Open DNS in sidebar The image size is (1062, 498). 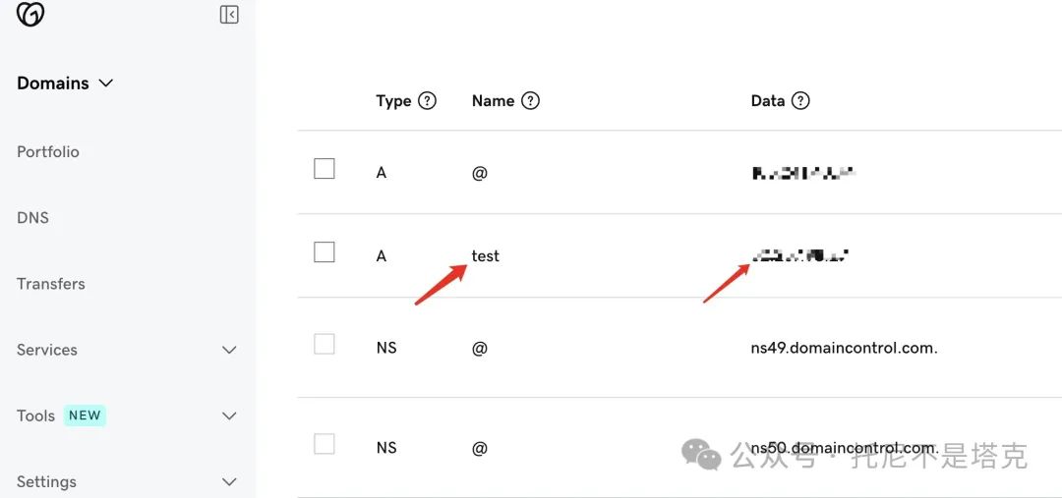(x=32, y=218)
